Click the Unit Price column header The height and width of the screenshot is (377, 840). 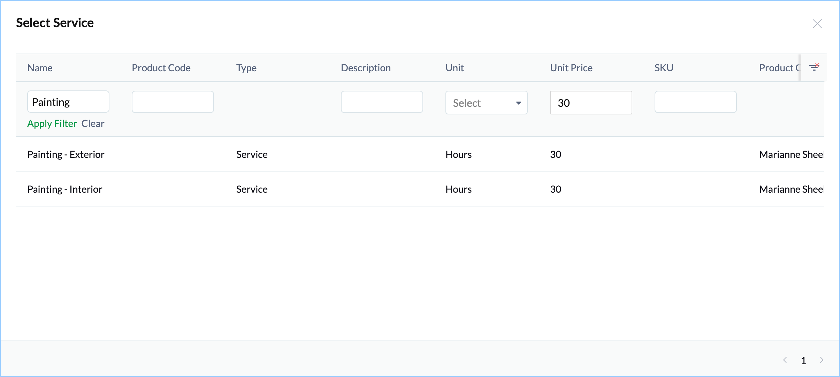571,68
